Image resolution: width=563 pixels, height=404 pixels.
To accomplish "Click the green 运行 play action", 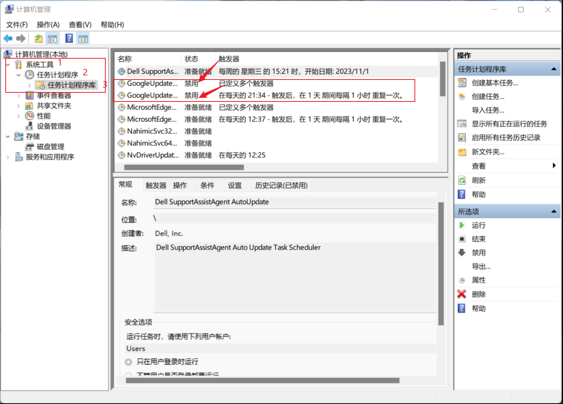I will pyautogui.click(x=461, y=225).
